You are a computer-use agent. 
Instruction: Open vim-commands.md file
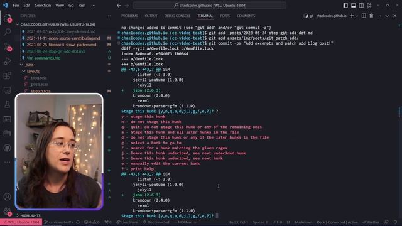(43, 58)
